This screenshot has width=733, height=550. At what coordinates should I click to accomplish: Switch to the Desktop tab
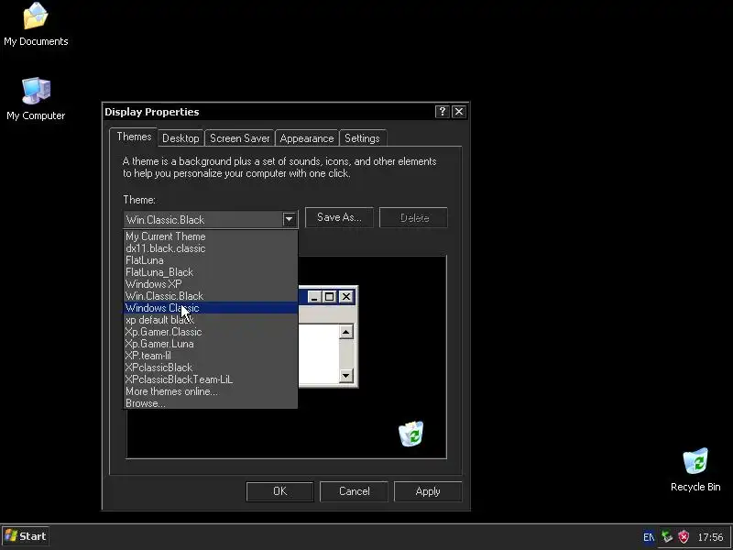coord(181,138)
